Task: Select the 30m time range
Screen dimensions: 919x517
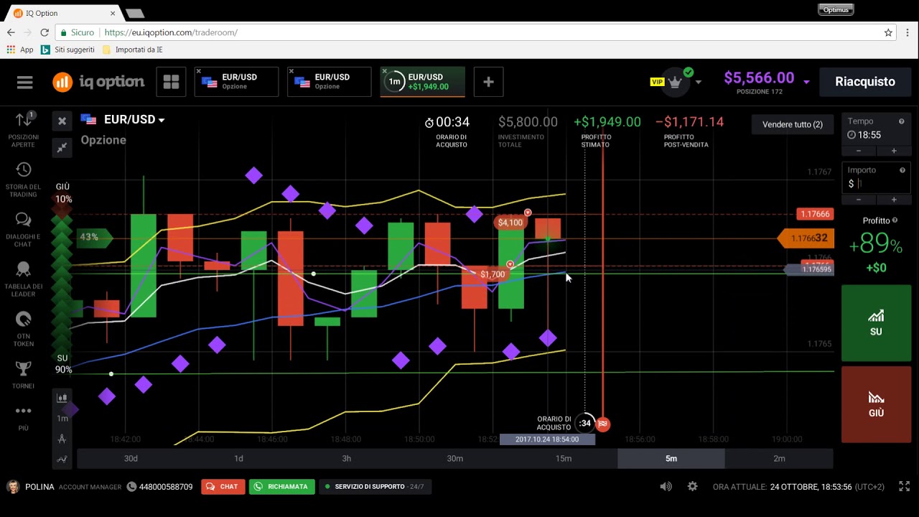Action: [x=454, y=458]
